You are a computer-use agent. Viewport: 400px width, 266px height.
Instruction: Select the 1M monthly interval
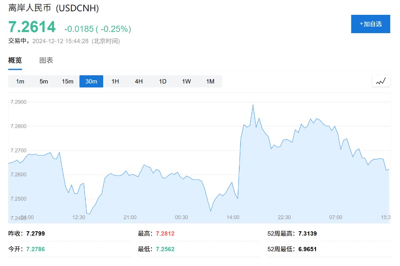click(x=210, y=81)
